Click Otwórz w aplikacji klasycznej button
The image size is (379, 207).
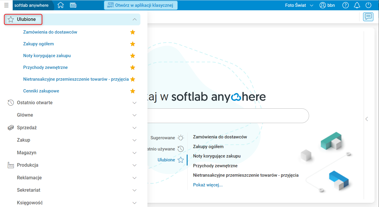pyautogui.click(x=141, y=5)
